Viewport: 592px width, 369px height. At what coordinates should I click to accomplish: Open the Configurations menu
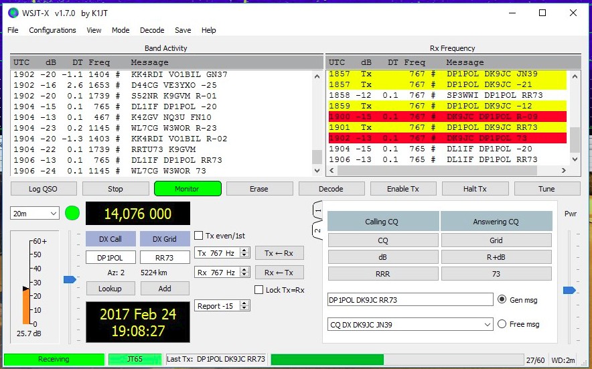point(52,30)
